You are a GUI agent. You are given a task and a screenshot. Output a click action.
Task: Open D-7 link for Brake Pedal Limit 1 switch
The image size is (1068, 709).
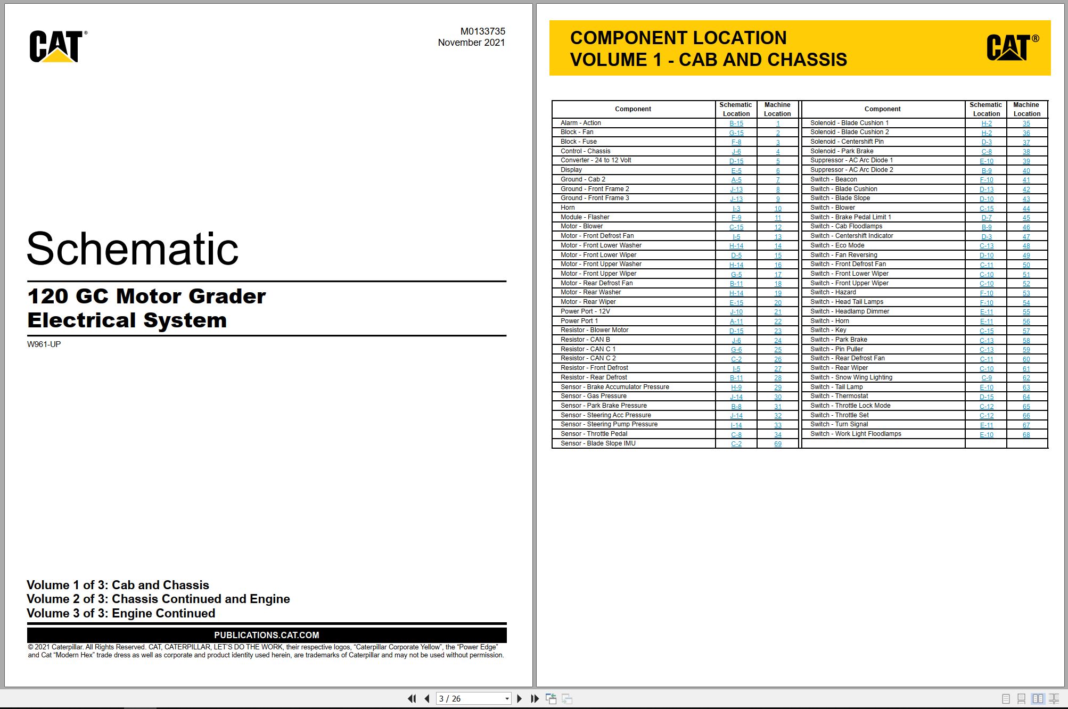tap(987, 218)
